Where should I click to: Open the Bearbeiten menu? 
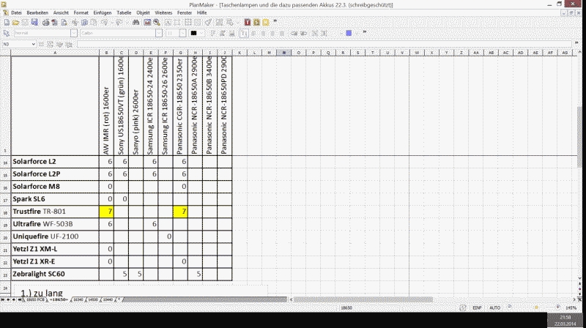37,12
